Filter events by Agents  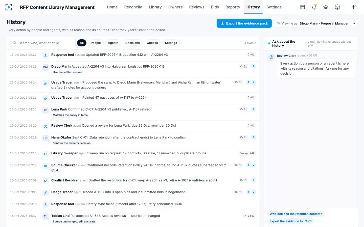113,43
